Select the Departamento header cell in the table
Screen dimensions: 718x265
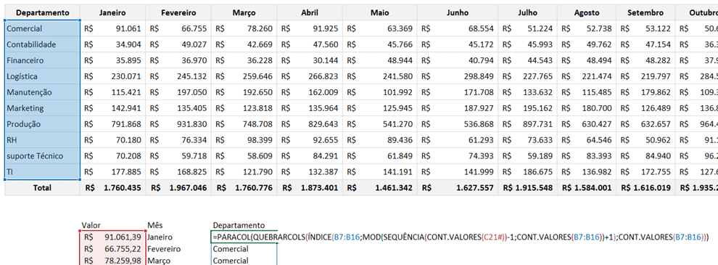(x=43, y=13)
